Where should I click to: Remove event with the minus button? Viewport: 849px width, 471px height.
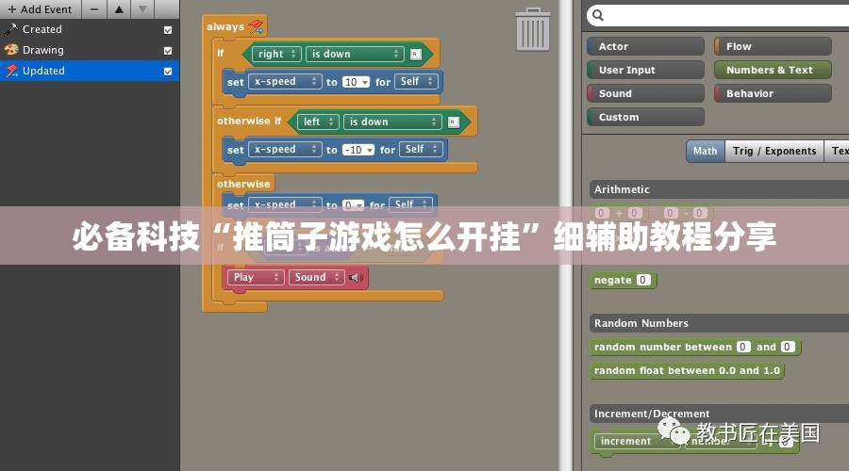[x=94, y=9]
